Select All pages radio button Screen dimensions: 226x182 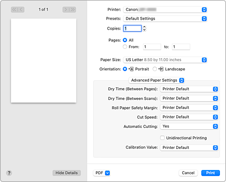coord(125,40)
